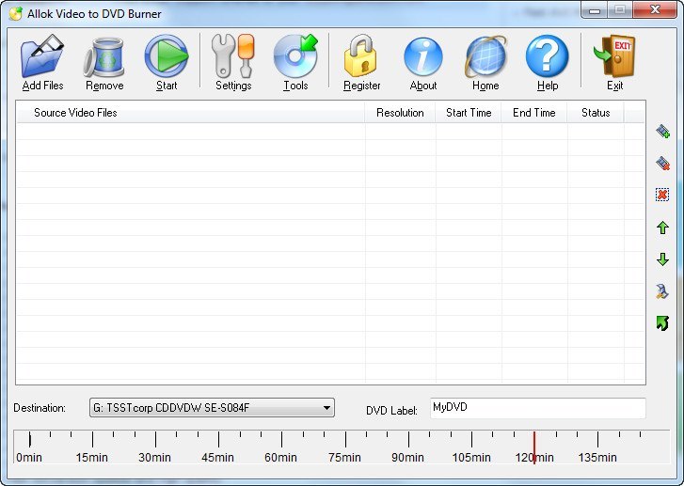Image resolution: width=684 pixels, height=486 pixels.
Task: Open Settings with the wrench icon
Action: 232,57
